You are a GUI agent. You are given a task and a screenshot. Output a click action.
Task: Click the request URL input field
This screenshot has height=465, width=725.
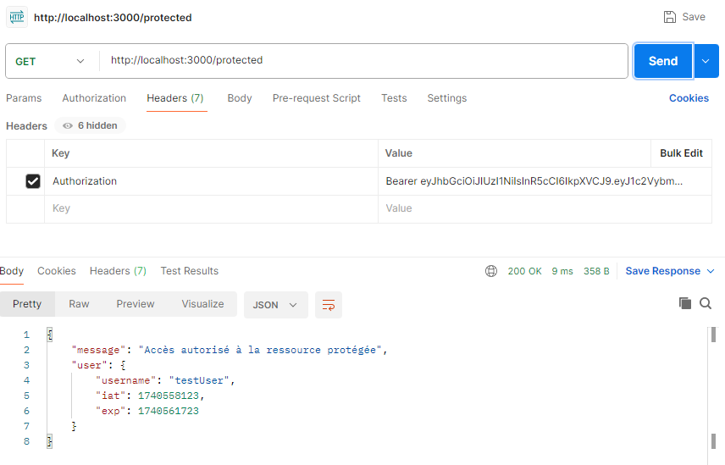pos(364,61)
